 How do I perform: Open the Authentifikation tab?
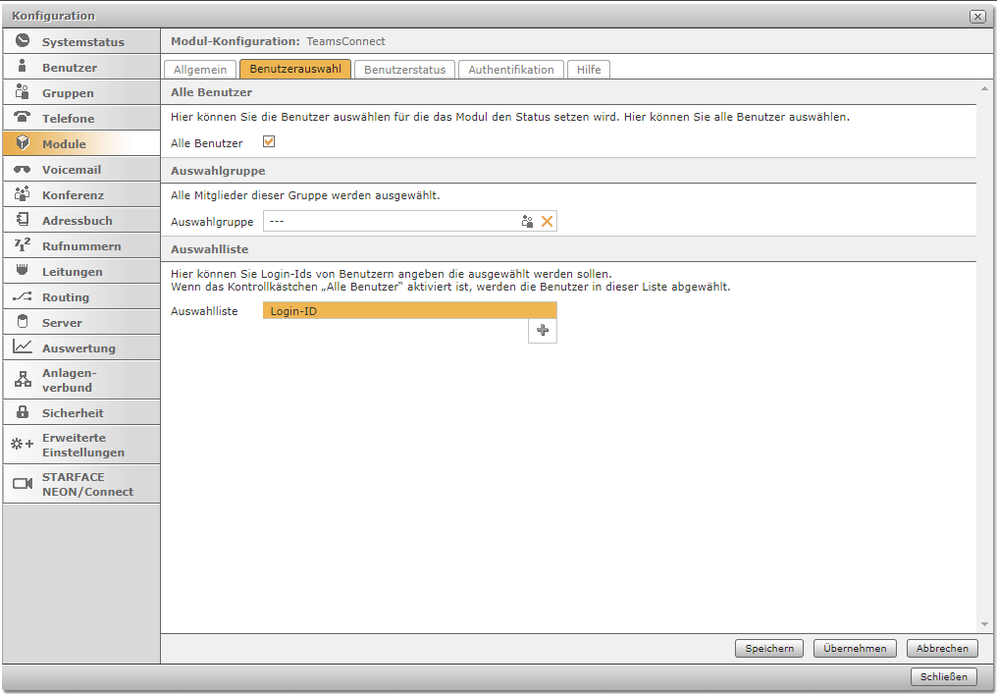coord(511,70)
